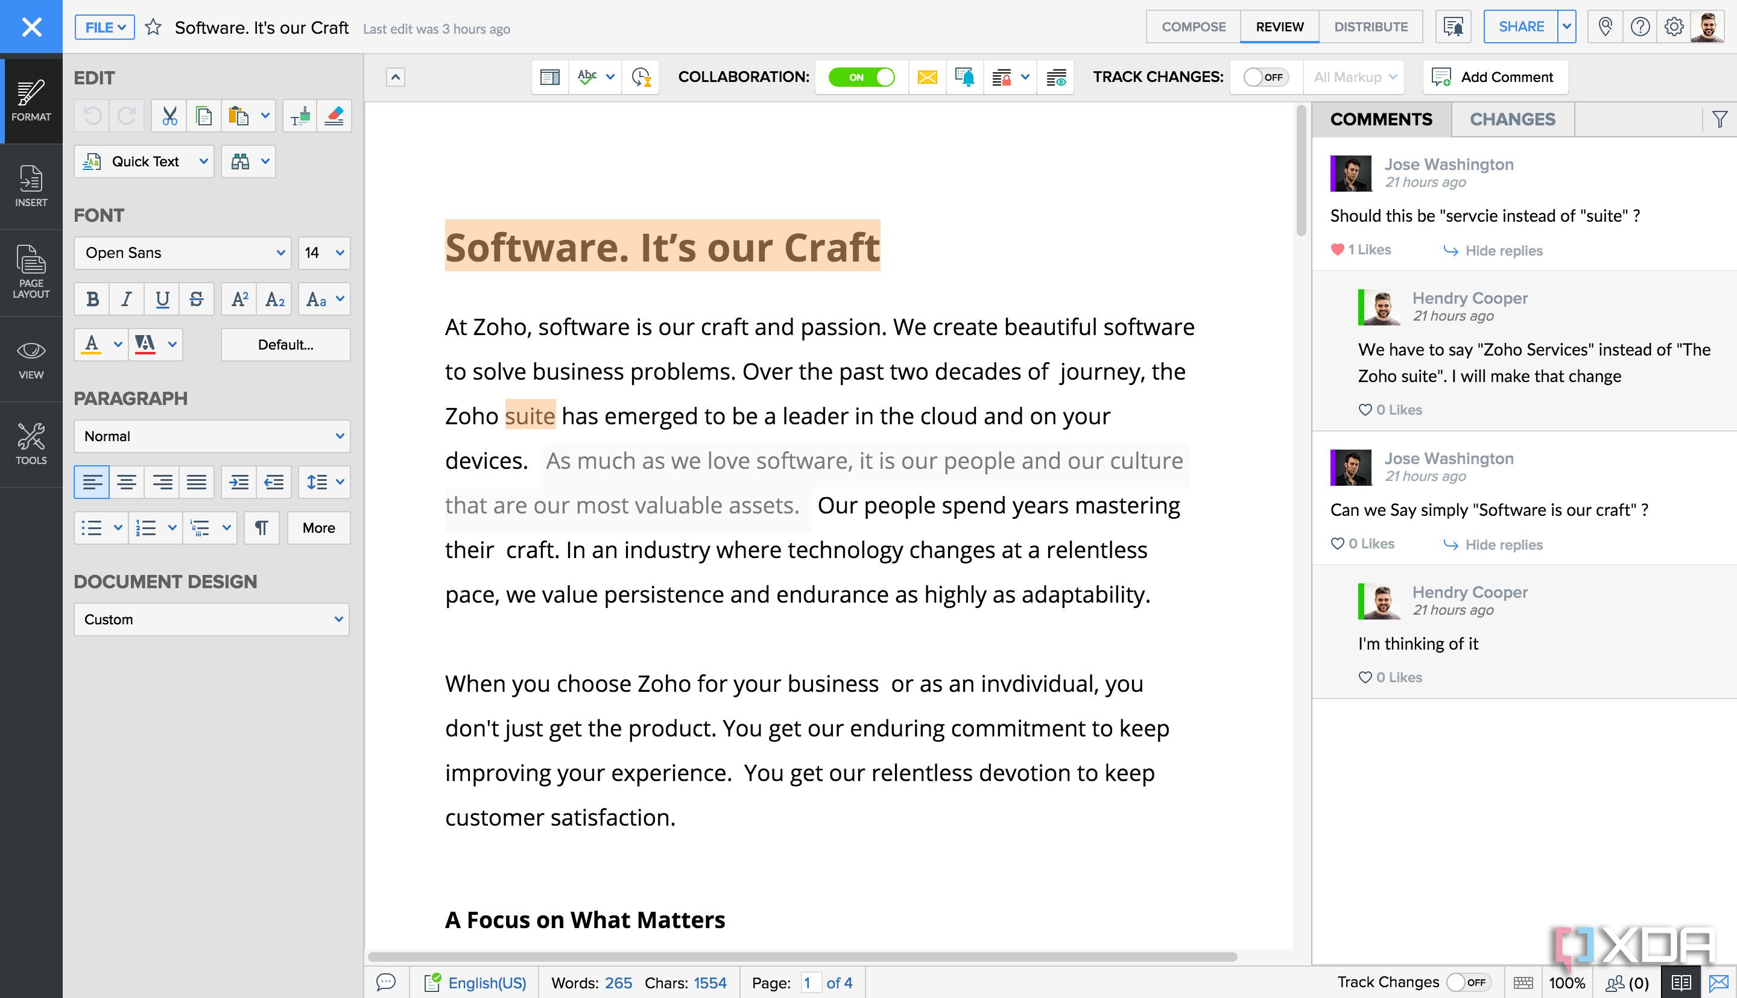Toggle Track Changes switch in status bar
Image resolution: width=1737 pixels, height=998 pixels.
point(1468,982)
